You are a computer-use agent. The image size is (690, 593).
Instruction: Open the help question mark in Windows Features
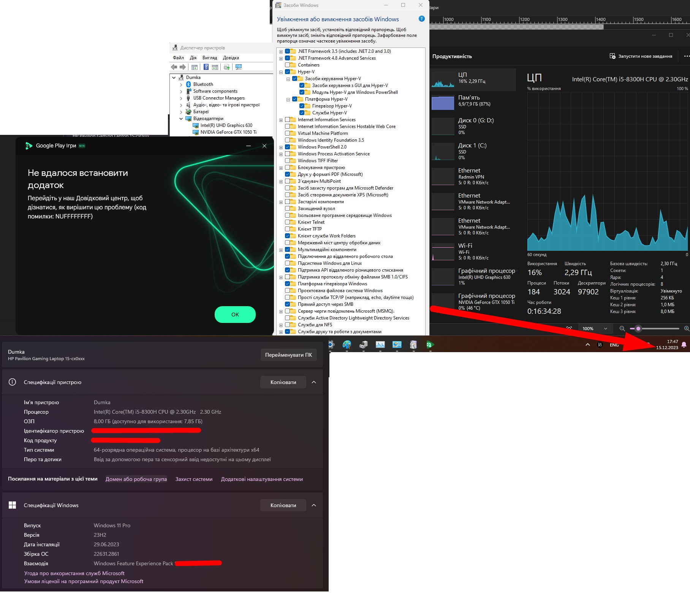(x=421, y=19)
